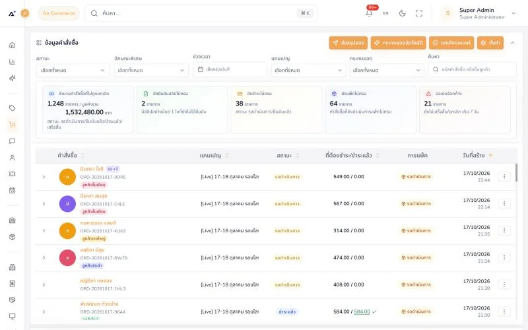Click the home icon in sidebar
The width and height of the screenshot is (528, 330).
click(13, 45)
